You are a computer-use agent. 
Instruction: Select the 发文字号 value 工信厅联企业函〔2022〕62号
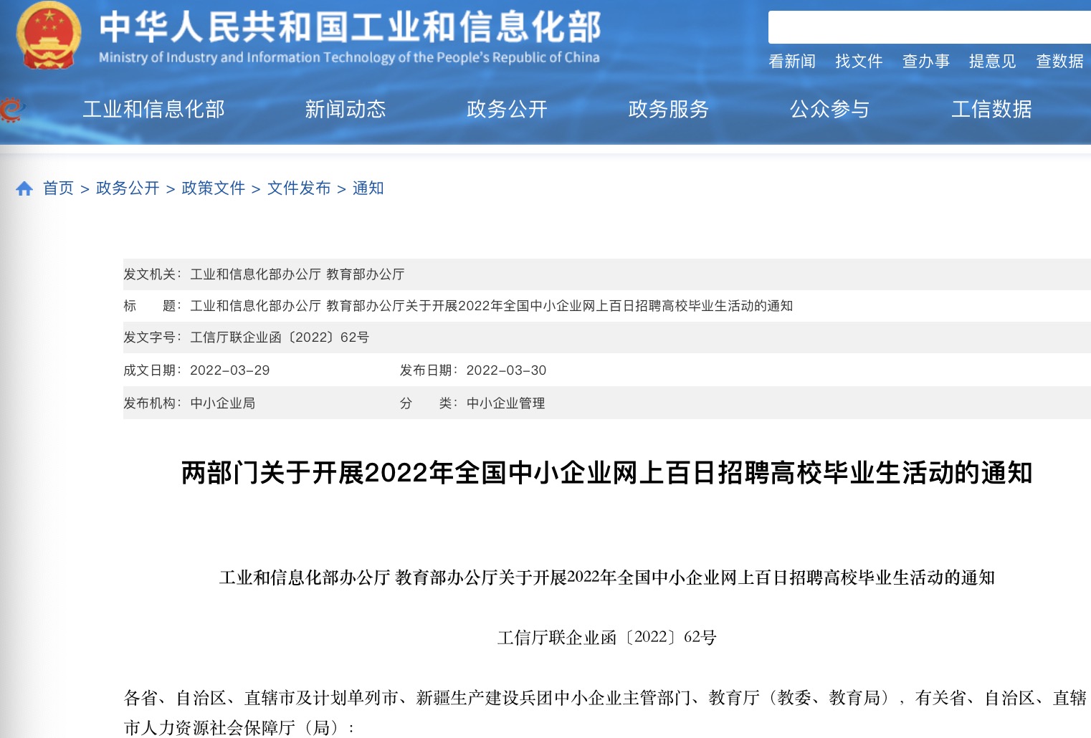[280, 337]
